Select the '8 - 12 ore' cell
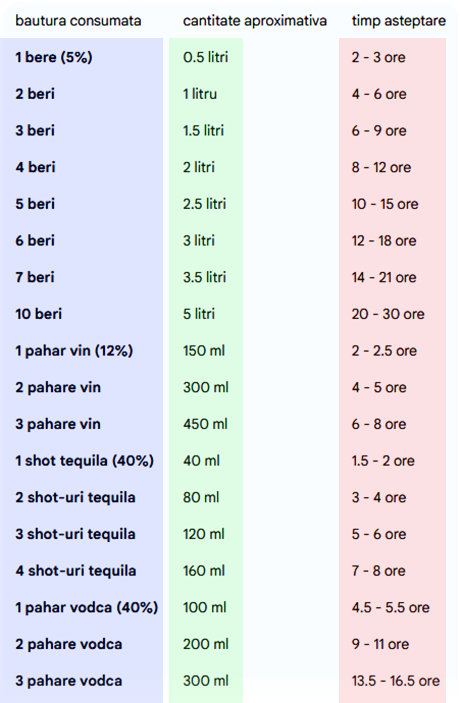This screenshot has height=703, width=461. (x=381, y=167)
